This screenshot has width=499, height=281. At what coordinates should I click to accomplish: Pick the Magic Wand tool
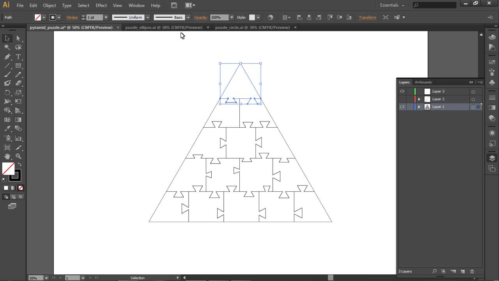7,47
